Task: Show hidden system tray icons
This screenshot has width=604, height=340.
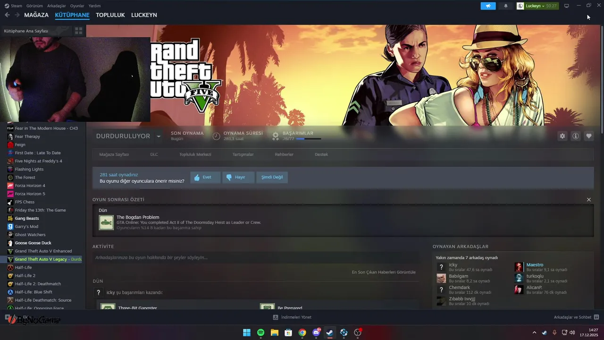Action: [x=534, y=332]
